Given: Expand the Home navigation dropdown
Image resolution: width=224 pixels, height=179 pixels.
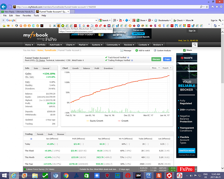Looking at the screenshot, I should pyautogui.click(x=29, y=45).
